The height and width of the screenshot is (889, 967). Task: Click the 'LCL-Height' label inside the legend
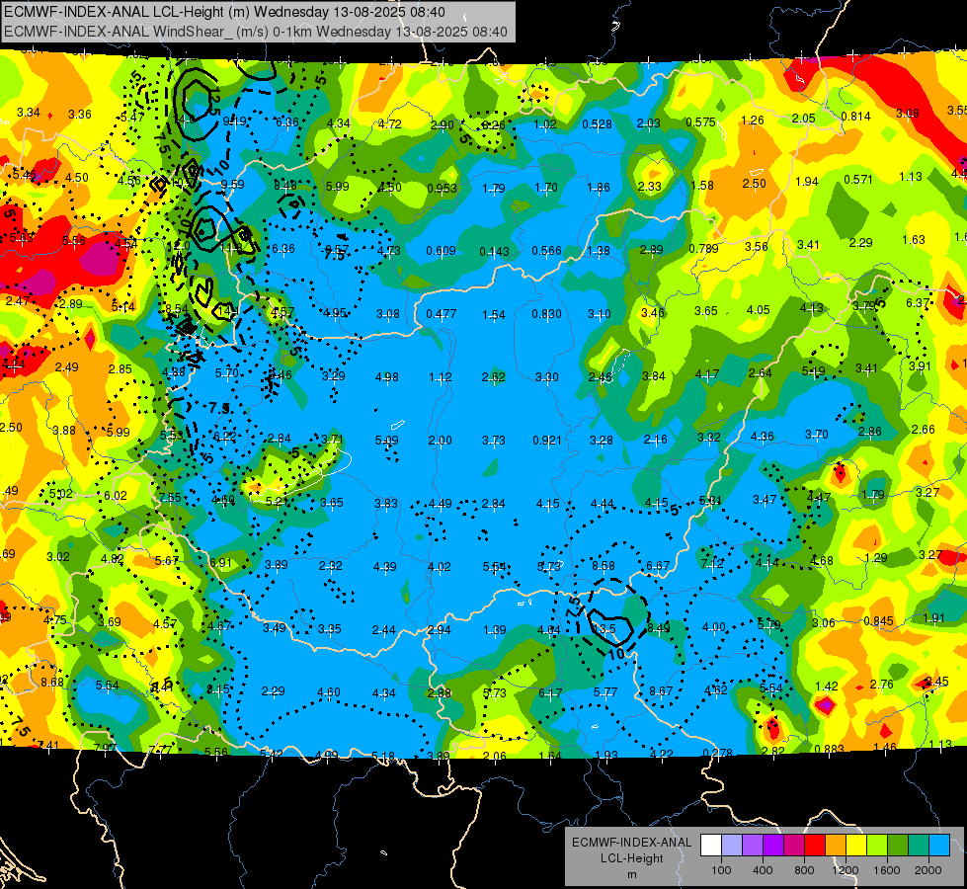point(631,858)
